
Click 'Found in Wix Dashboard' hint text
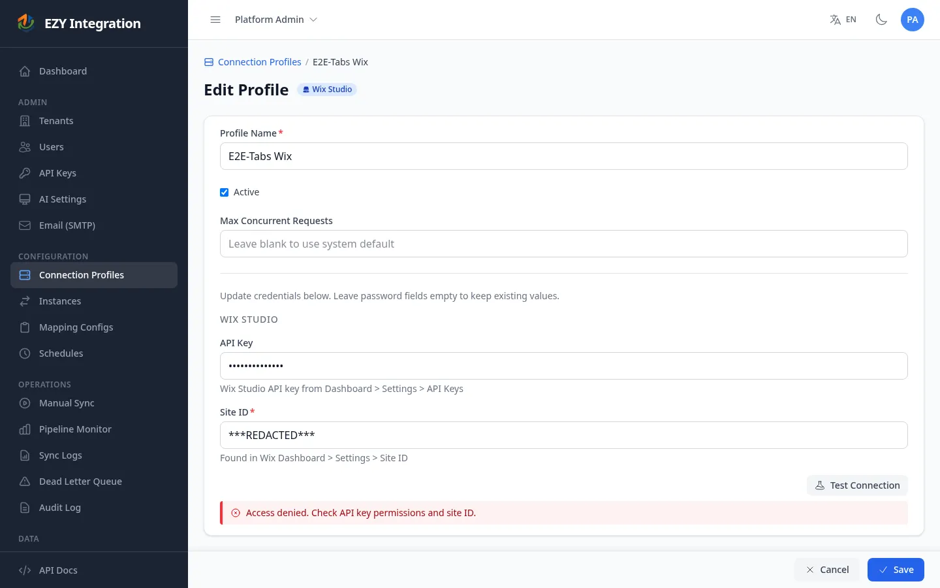click(314, 458)
